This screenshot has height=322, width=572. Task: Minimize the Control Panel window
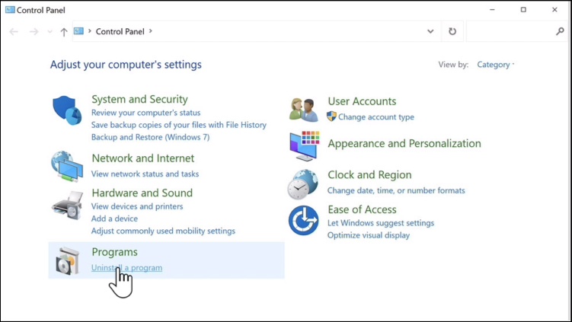pyautogui.click(x=492, y=10)
